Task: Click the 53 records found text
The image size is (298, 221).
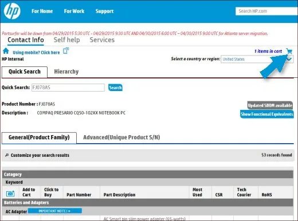Action: (277, 155)
